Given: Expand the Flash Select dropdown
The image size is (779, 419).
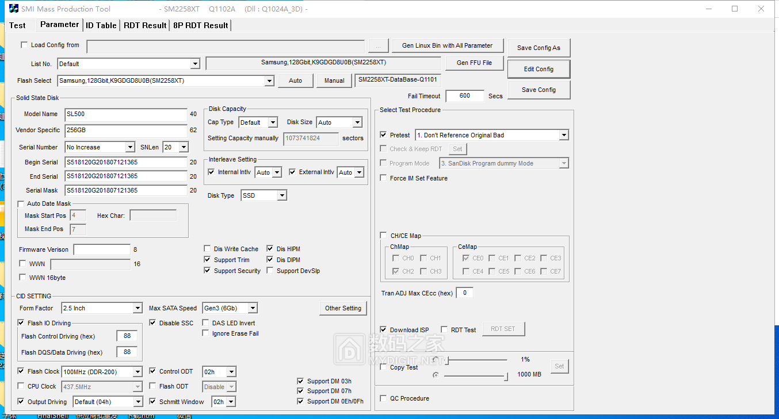Looking at the screenshot, I should coord(269,81).
